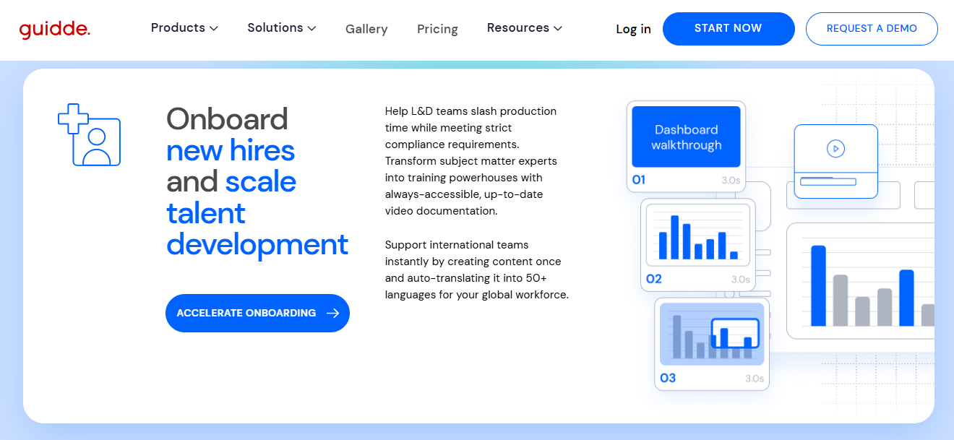Click the START NOW button

tap(729, 29)
